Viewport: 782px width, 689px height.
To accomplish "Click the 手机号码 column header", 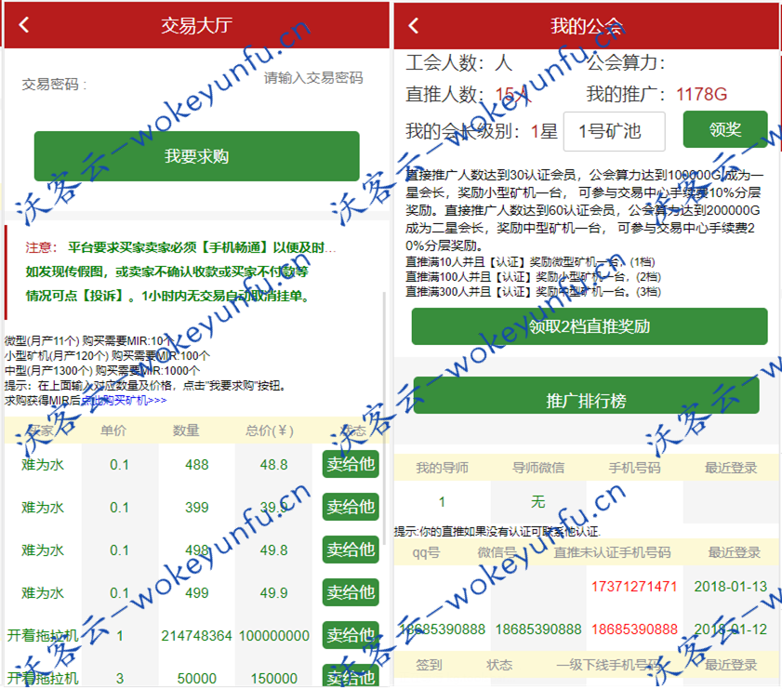I will pos(634,468).
